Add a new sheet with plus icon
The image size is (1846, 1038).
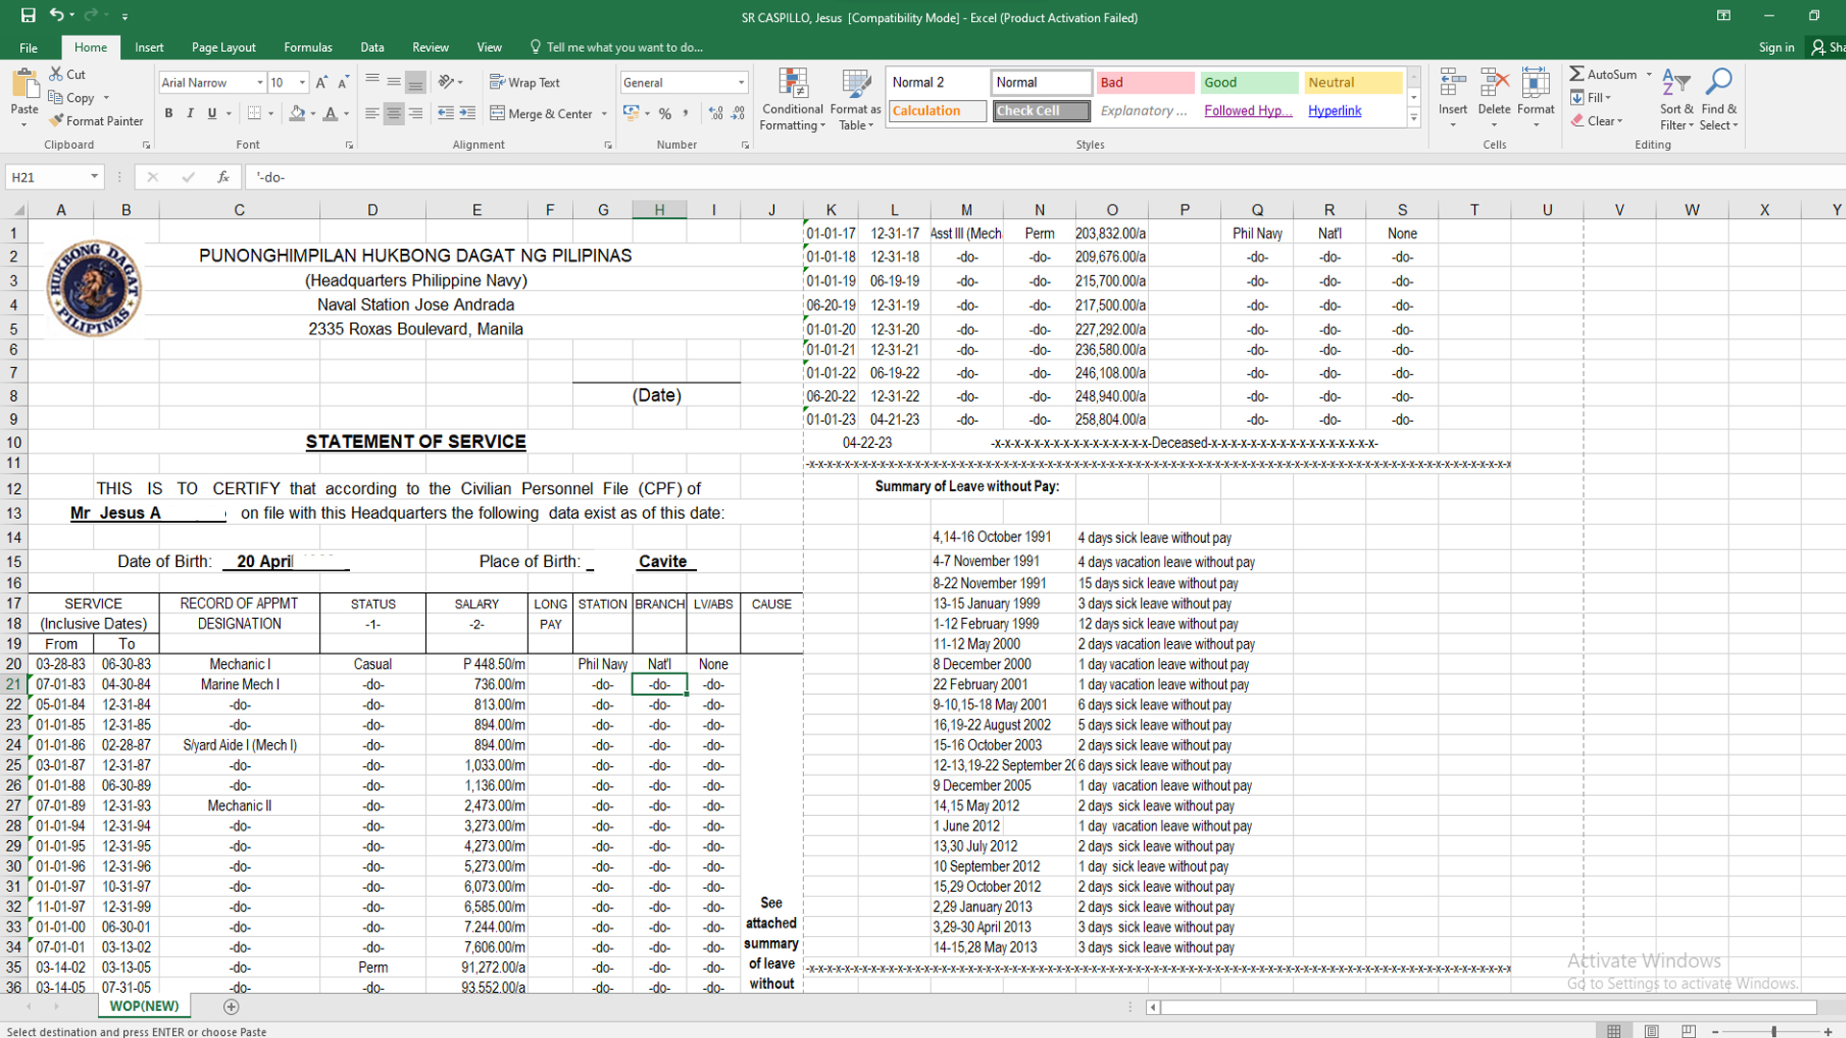[231, 1006]
